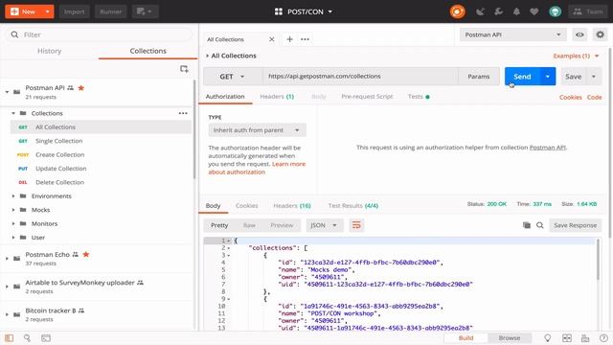This screenshot has height=345, width=613.
Task: Click the Save request button
Action: 574,77
